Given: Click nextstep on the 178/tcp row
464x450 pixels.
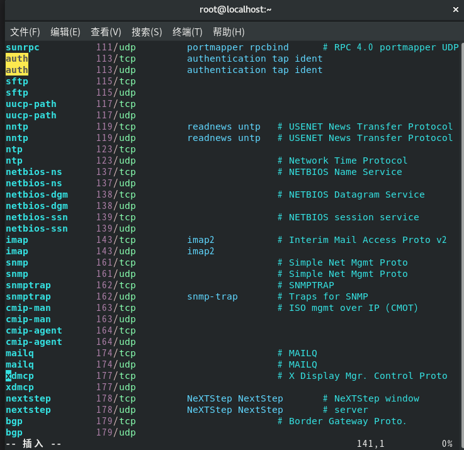Looking at the screenshot, I should tap(28, 399).
